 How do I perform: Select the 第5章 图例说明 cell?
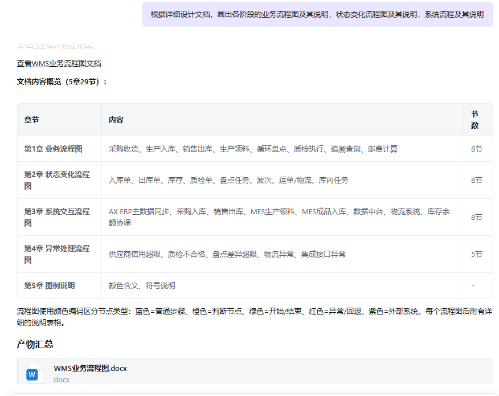(49, 285)
